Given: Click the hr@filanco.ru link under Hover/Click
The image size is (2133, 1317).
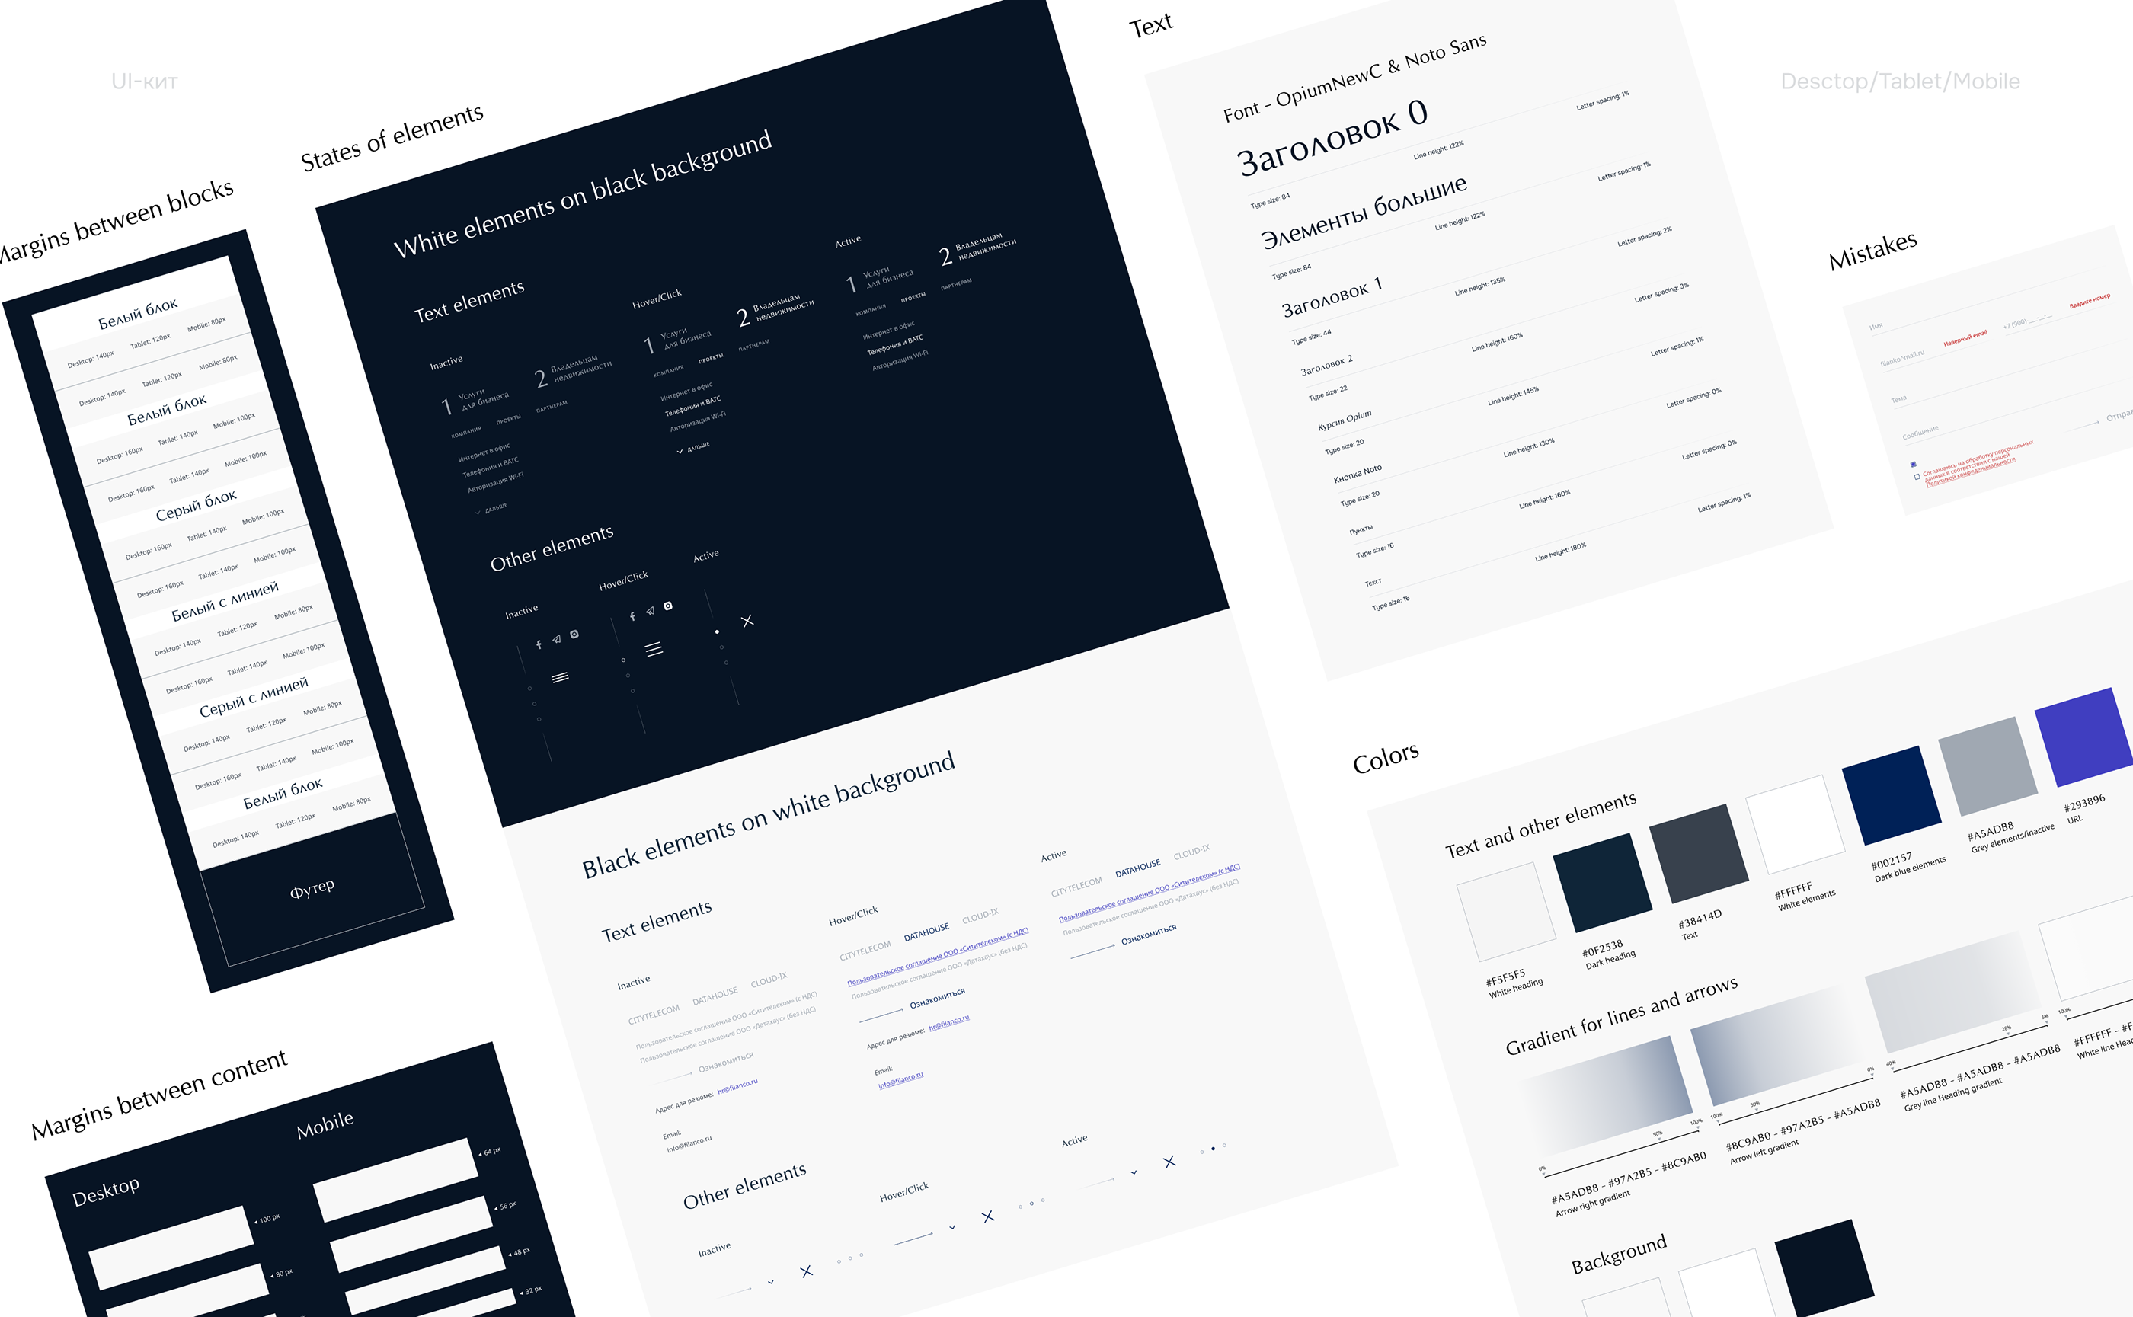Looking at the screenshot, I should pyautogui.click(x=948, y=1024).
